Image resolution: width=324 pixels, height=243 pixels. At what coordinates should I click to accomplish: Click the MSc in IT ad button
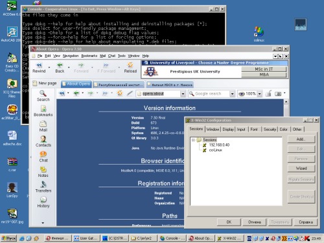[264, 69]
